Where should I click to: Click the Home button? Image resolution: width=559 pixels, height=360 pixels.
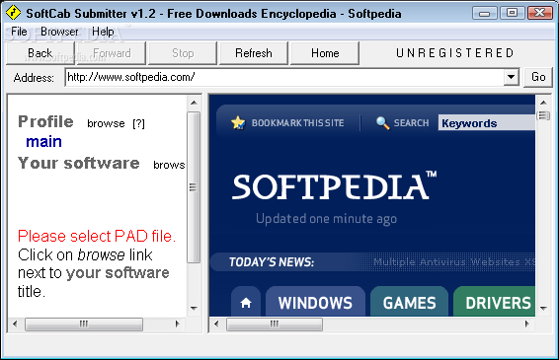click(325, 53)
